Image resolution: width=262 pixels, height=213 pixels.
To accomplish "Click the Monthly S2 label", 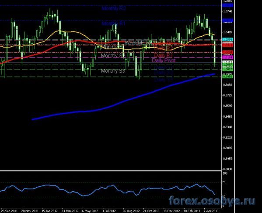I will [x=113, y=56].
